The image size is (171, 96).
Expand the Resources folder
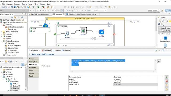point(1,34)
